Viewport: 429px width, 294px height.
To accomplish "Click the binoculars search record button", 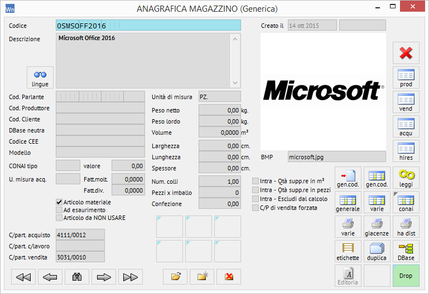I will [77, 277].
